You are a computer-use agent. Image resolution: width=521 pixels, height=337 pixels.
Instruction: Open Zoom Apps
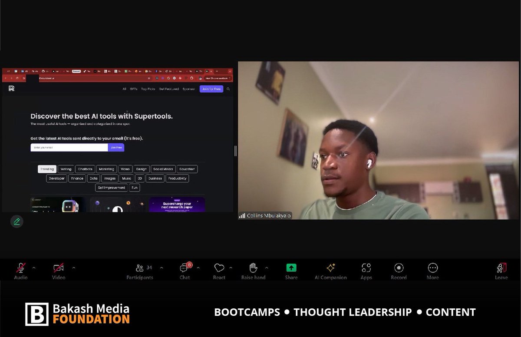tap(366, 271)
